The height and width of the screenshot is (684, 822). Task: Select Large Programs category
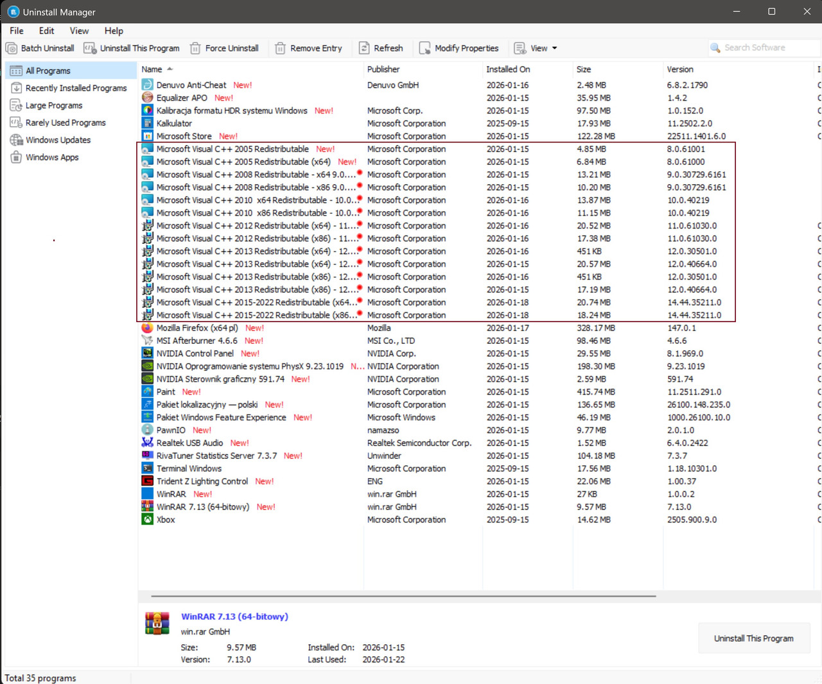click(x=71, y=105)
